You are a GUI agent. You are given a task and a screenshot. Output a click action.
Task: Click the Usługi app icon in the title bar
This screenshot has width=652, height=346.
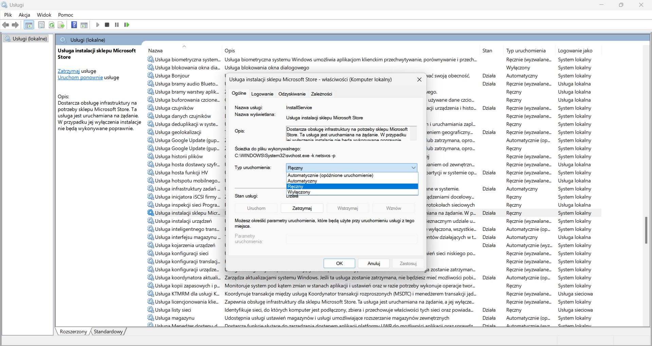click(x=4, y=5)
